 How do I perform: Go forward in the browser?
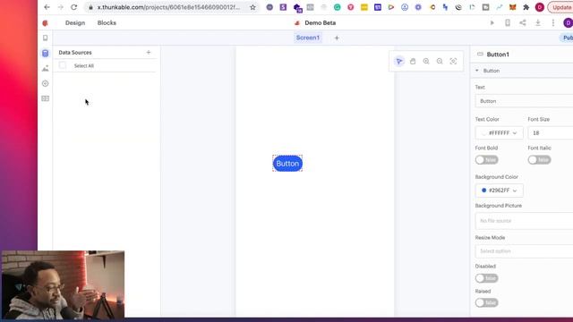(x=61, y=7)
